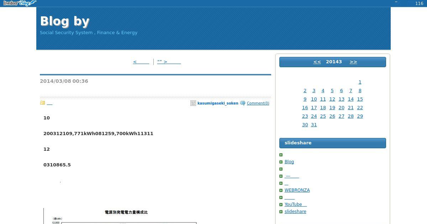
Task: Select calendar day 26
Action: click(332, 116)
